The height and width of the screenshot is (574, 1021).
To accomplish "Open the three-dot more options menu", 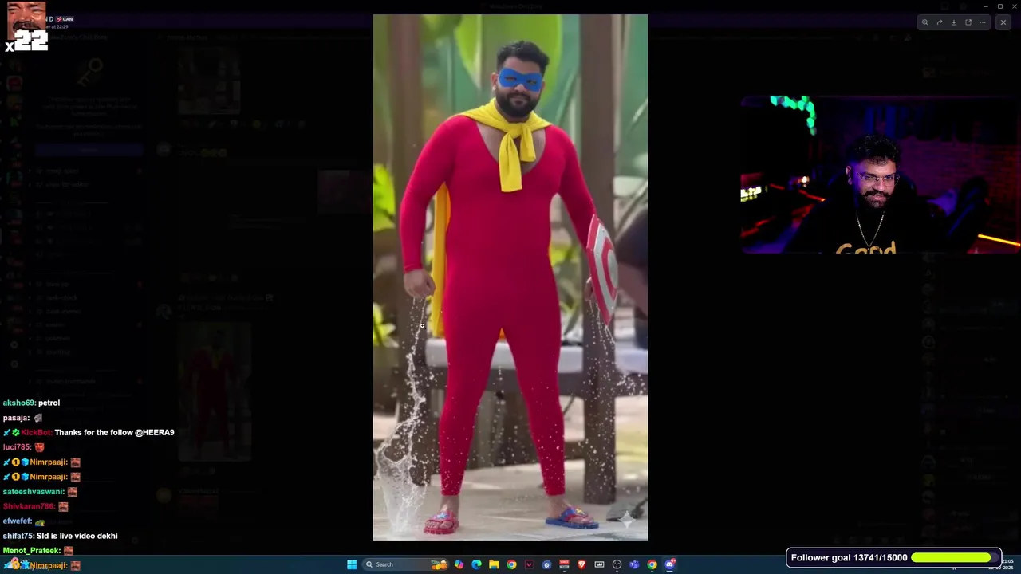I will [982, 22].
